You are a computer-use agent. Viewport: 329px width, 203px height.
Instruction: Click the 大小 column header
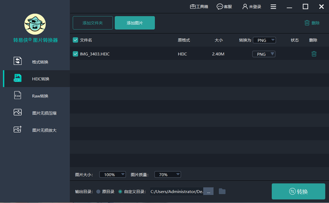point(218,40)
